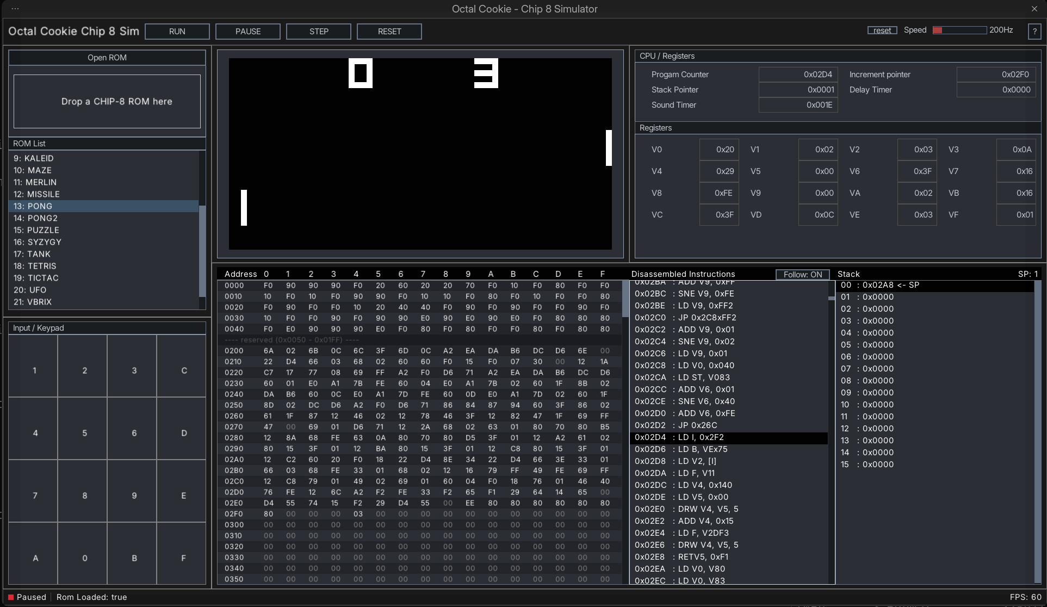Select ROM 17: TANK
This screenshot has width=1047, height=607.
104,254
